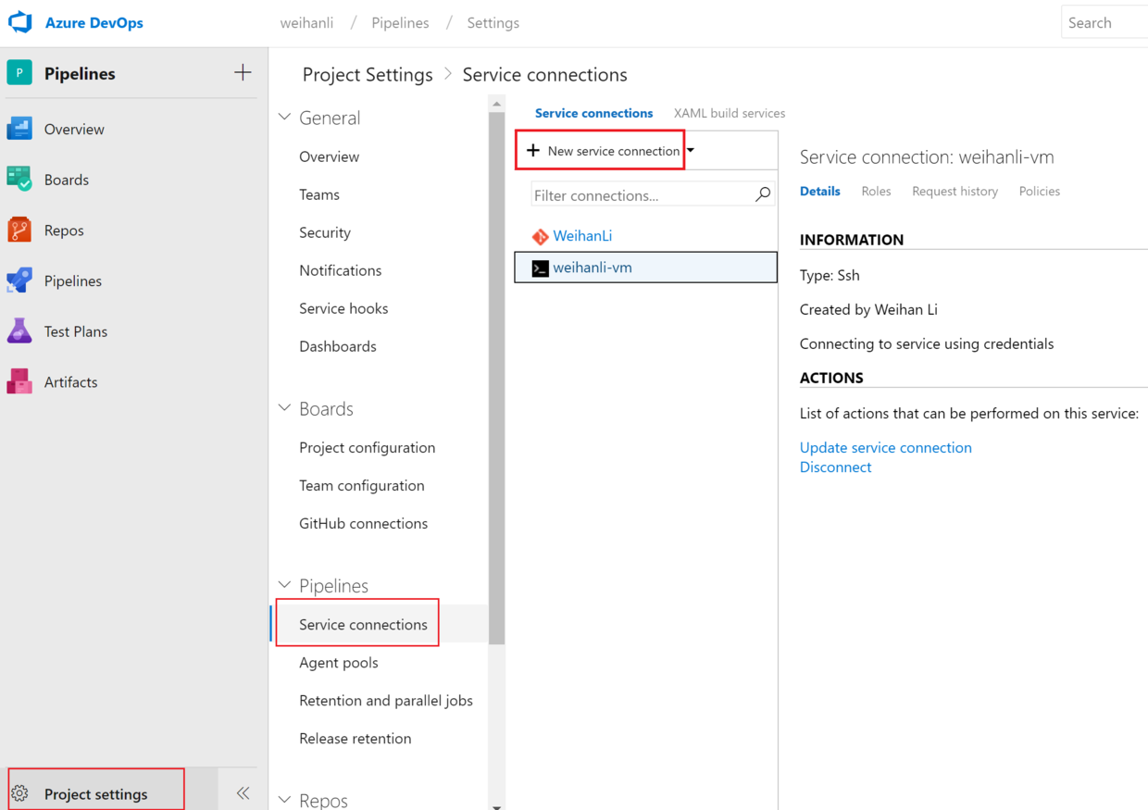The width and height of the screenshot is (1148, 810).
Task: Expand the Repos settings section
Action: tap(285, 800)
